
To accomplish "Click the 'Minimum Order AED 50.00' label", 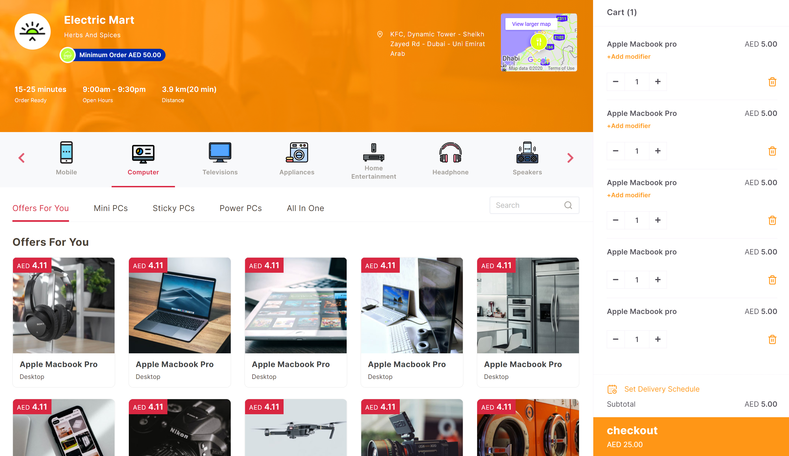I will click(x=120, y=55).
